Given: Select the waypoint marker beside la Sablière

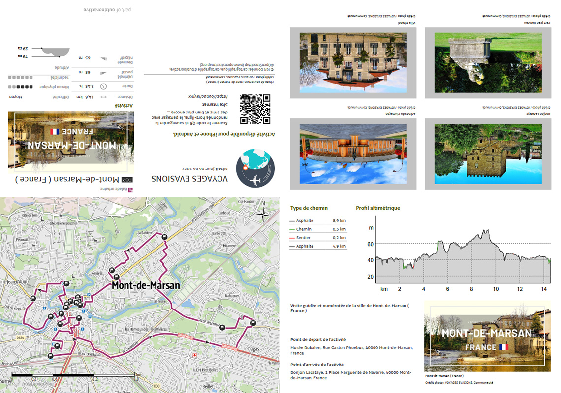Looking at the screenshot, I should click(x=164, y=237).
